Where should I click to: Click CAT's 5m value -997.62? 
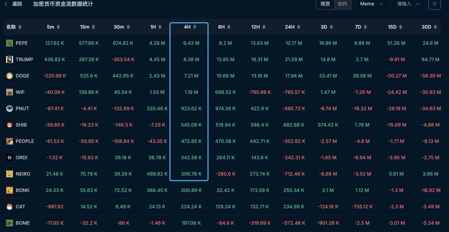pyautogui.click(x=55, y=207)
